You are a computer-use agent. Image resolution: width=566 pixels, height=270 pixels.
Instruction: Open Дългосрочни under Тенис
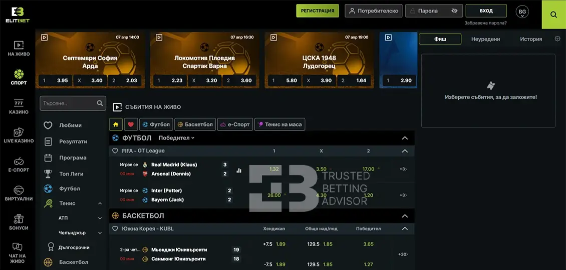coord(69,247)
